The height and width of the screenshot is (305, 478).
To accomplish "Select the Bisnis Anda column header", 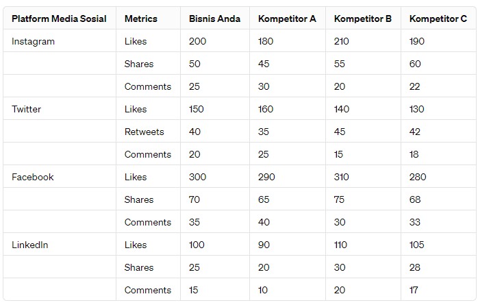I will (x=214, y=19).
